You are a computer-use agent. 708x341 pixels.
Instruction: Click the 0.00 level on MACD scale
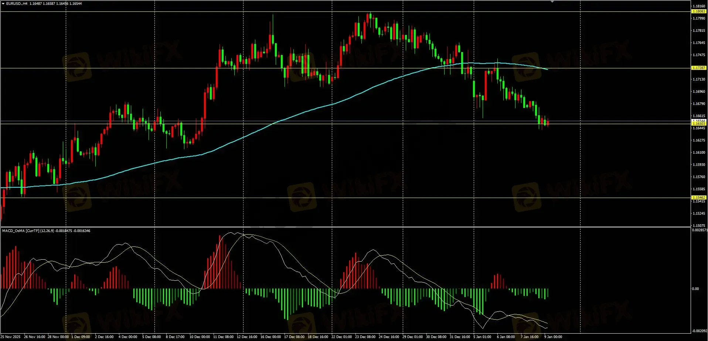[695, 289]
